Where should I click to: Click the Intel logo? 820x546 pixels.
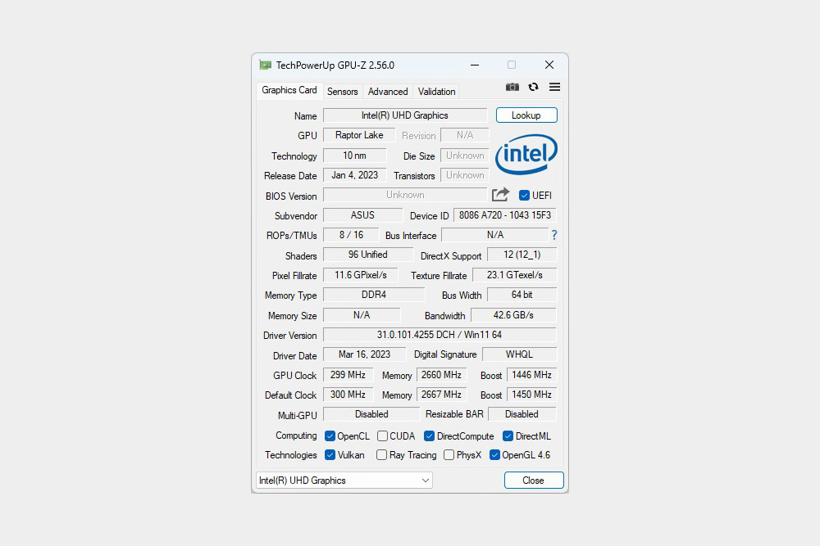526,154
